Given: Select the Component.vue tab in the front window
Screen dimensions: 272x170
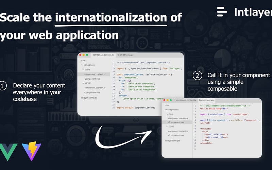Looking at the screenshot, I should 207,100.
